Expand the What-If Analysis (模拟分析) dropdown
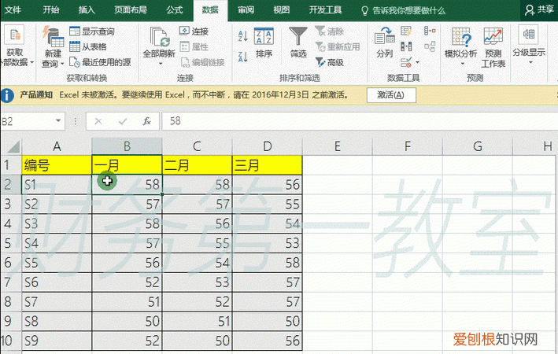Viewport: 558px width, 354px height. (463, 64)
